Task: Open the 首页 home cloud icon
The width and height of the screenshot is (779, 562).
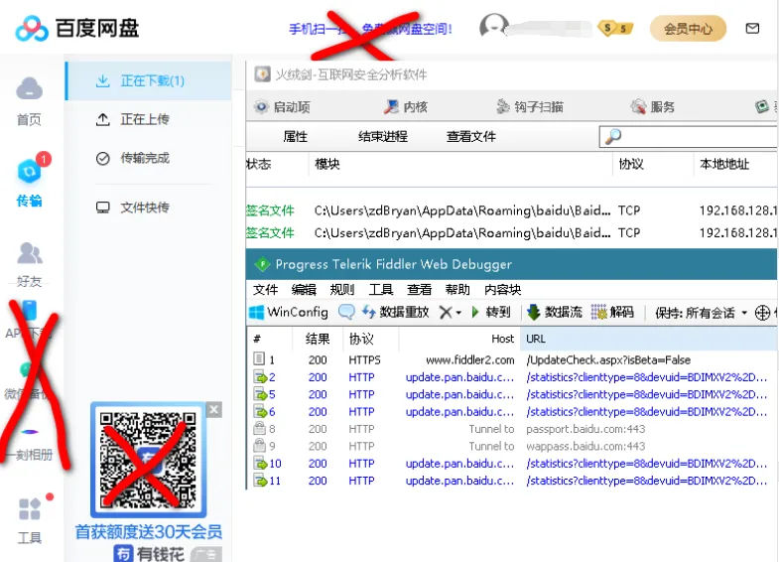Action: click(x=30, y=89)
